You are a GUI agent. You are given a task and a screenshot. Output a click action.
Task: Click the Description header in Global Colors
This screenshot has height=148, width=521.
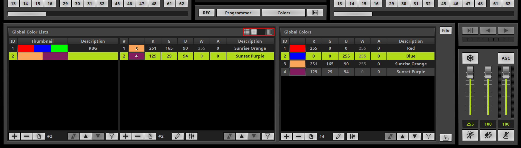tap(411, 41)
